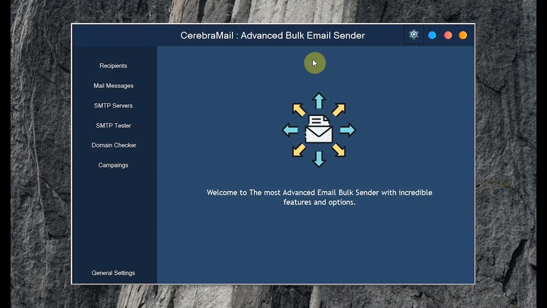Click the teal right-pointing arrow
The height and width of the screenshot is (308, 547).
[348, 130]
